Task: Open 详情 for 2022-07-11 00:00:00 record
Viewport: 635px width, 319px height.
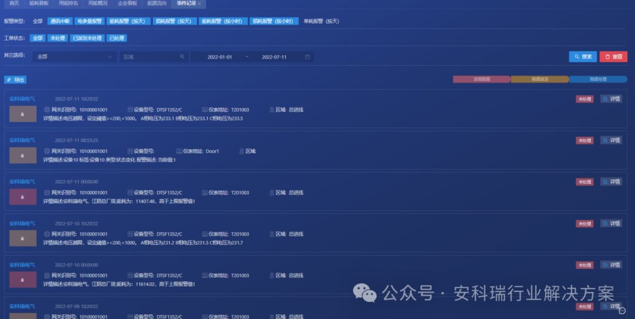Action: pyautogui.click(x=611, y=182)
